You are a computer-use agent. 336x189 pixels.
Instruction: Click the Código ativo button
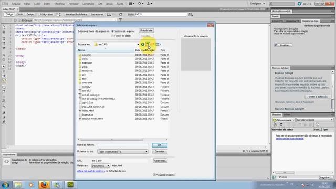click(47, 14)
